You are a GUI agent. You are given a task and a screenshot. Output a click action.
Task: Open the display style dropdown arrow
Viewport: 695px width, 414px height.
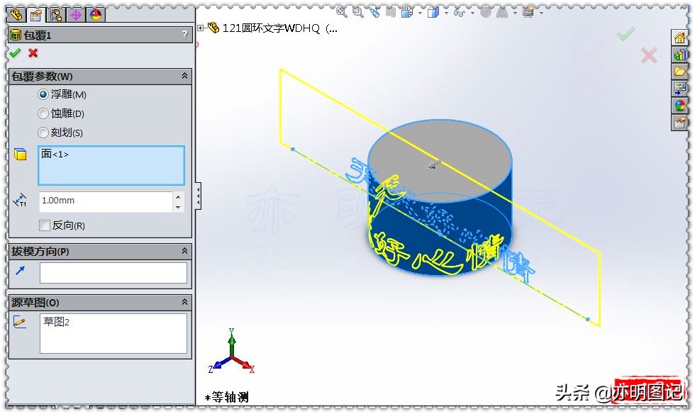[446, 12]
